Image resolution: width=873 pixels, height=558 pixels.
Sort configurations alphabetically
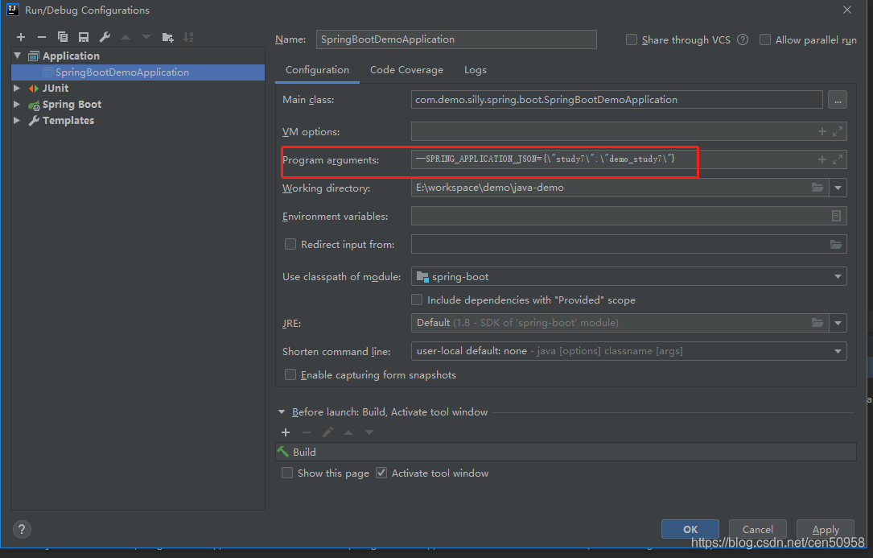click(189, 37)
